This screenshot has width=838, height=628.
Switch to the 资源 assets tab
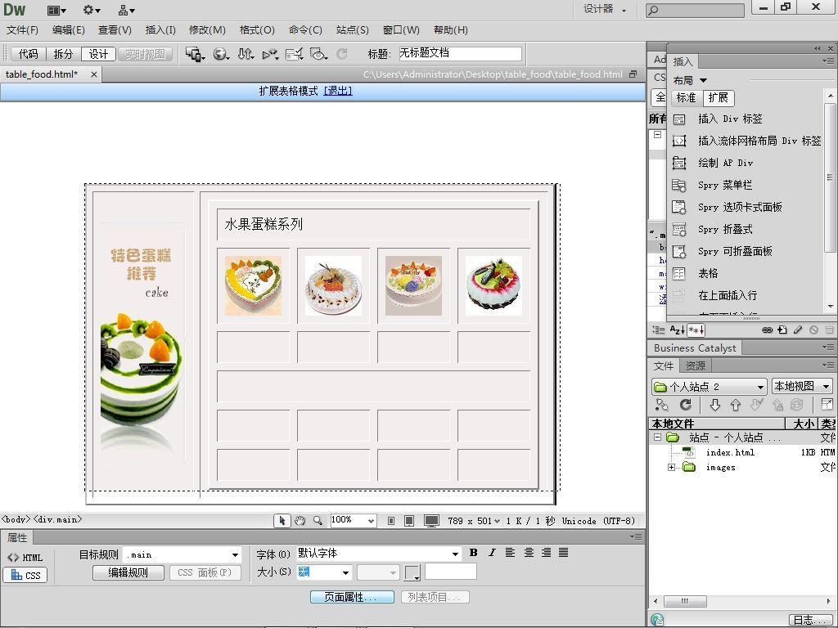pyautogui.click(x=696, y=366)
